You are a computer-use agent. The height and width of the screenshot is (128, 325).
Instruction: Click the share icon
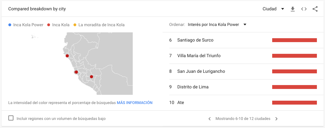click(x=315, y=9)
